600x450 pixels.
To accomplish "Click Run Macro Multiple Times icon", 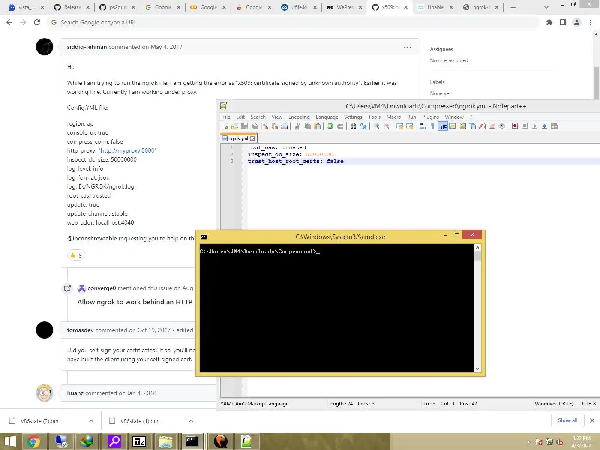I will (x=544, y=126).
